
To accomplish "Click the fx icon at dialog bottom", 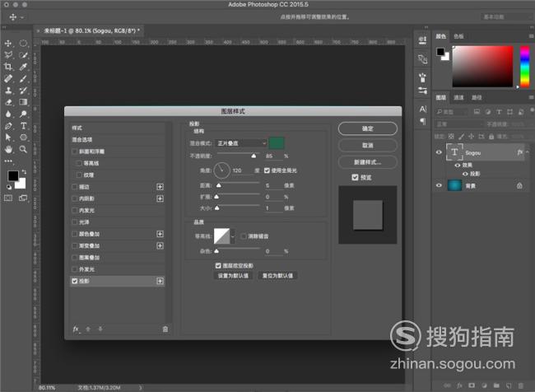I will click(76, 329).
